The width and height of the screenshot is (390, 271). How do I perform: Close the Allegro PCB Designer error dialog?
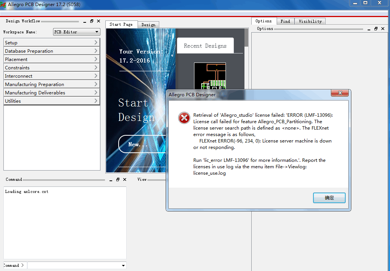pyautogui.click(x=340, y=93)
